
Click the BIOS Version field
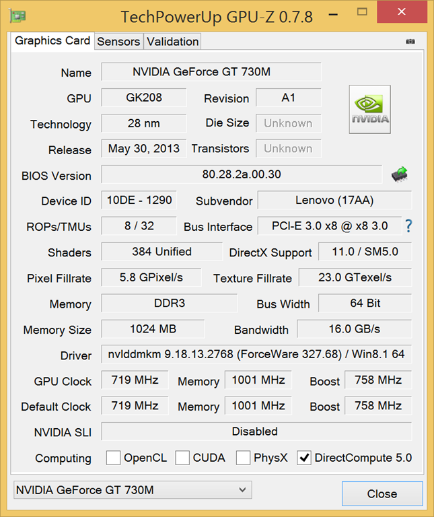tap(242, 175)
